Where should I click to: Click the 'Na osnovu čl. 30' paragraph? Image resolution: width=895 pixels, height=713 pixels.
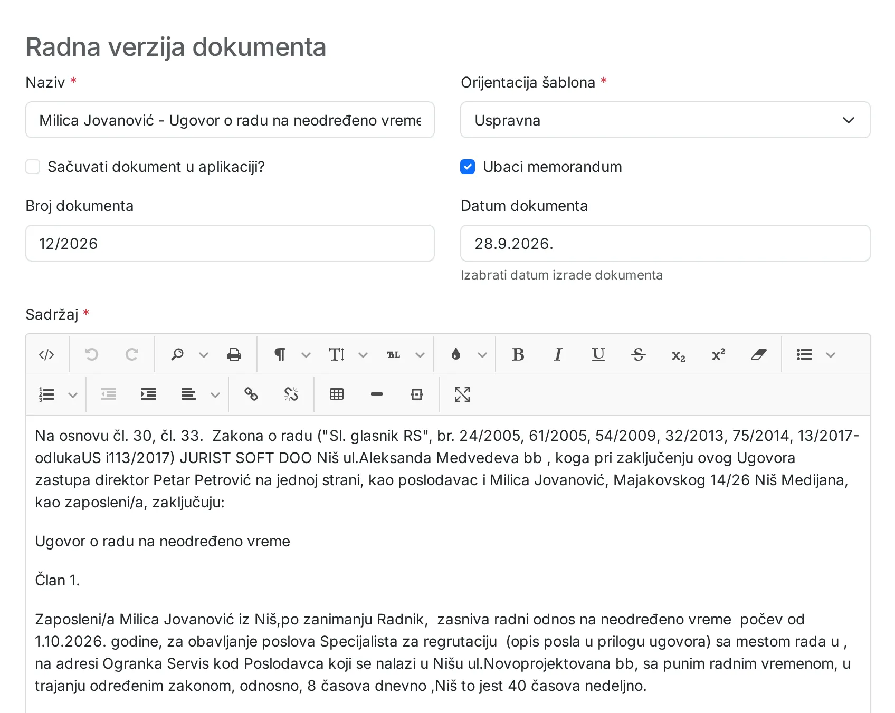(x=446, y=469)
